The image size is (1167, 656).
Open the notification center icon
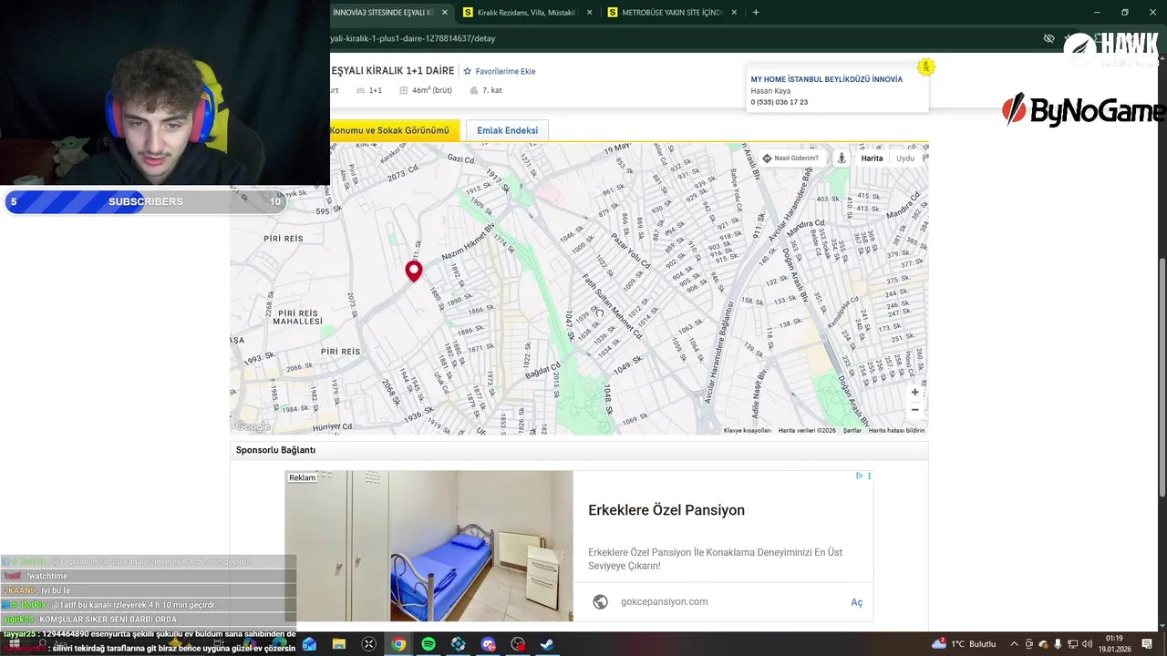(1146, 644)
